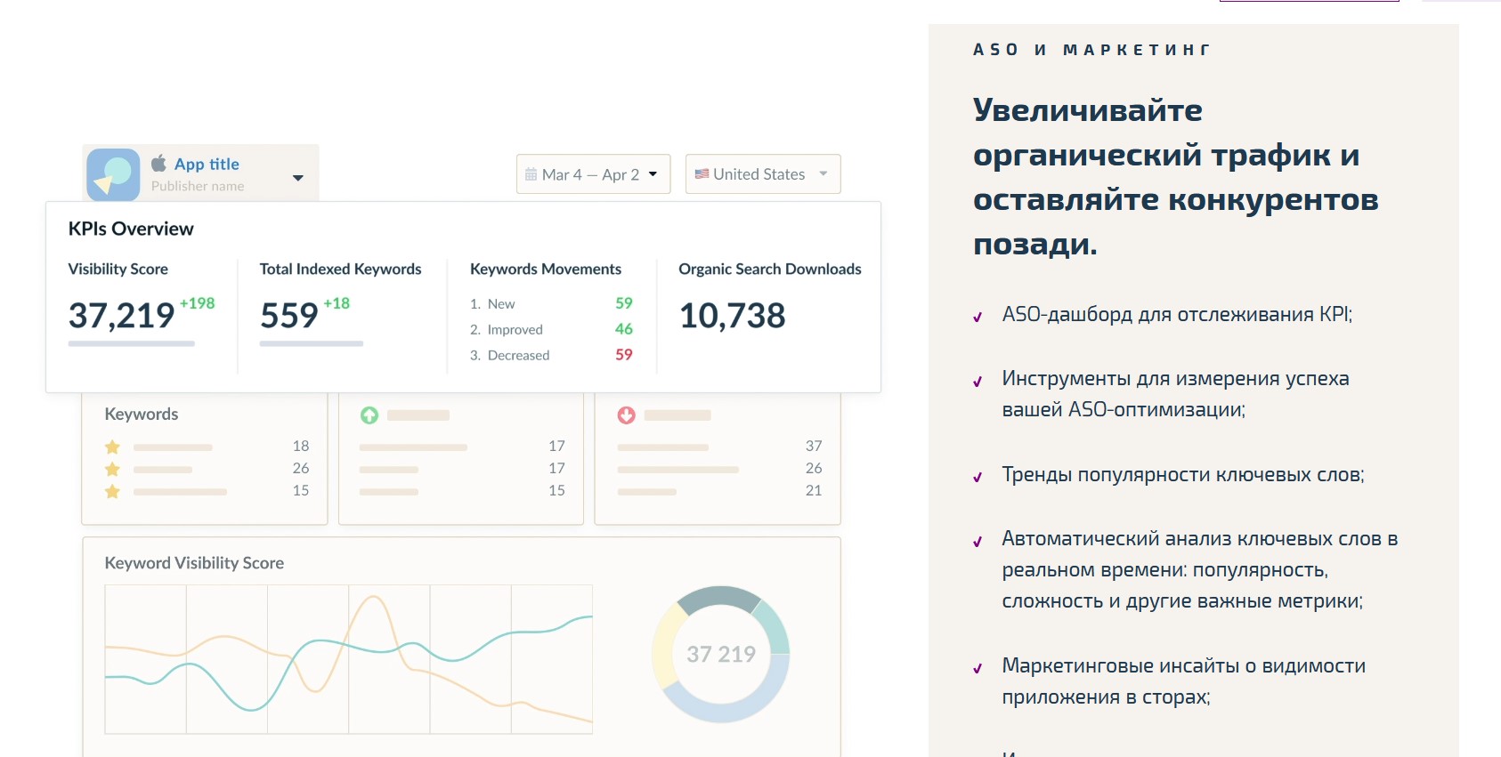Click the Keyword Visibility Score line chart
1501x757 pixels.
click(x=348, y=659)
